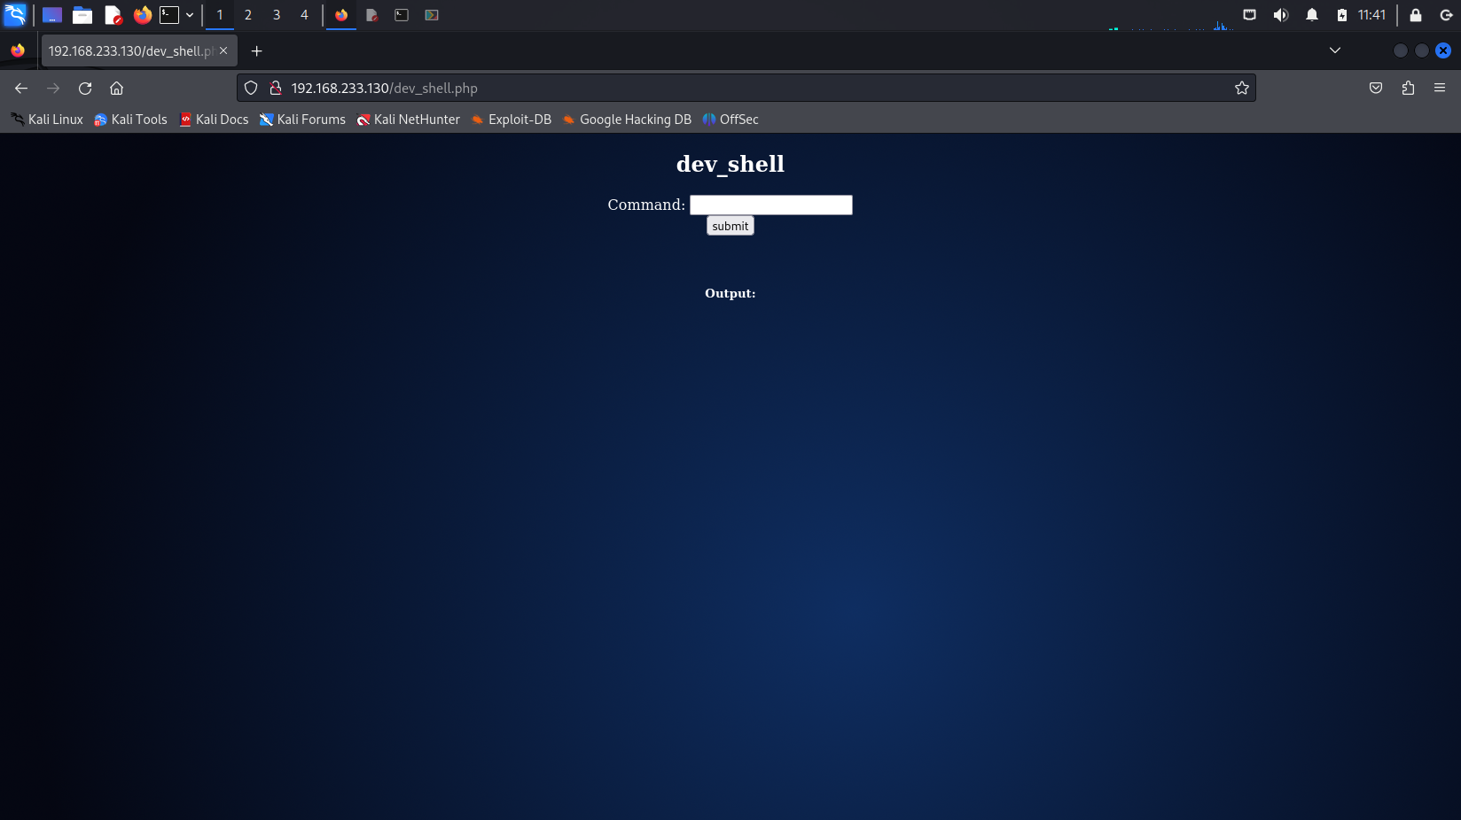Open the file manager from the taskbar
Screen dimensions: 1461x820
click(x=82, y=15)
